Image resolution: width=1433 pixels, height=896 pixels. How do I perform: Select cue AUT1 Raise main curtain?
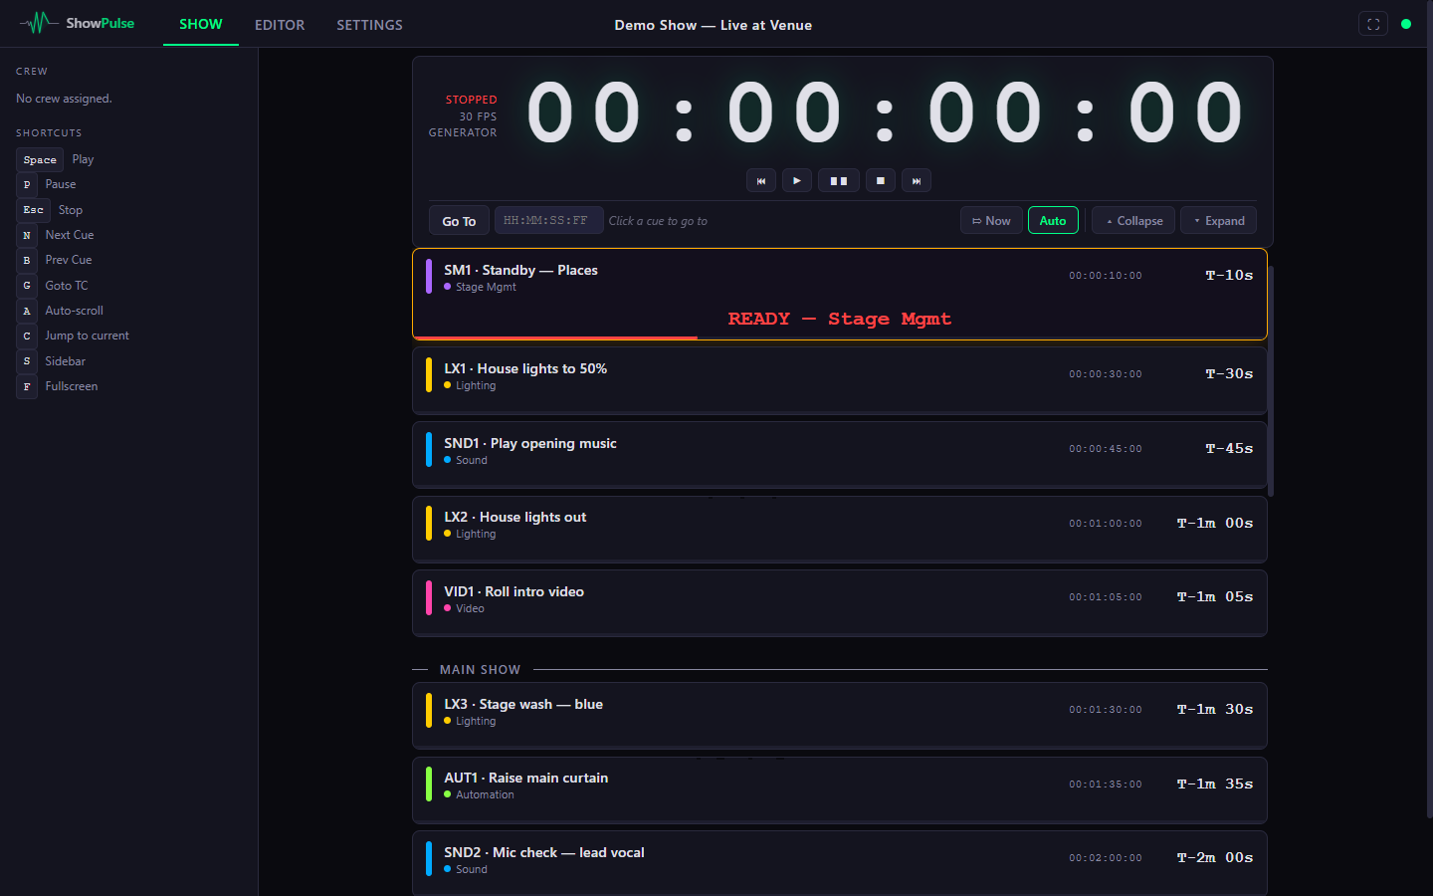tap(840, 789)
